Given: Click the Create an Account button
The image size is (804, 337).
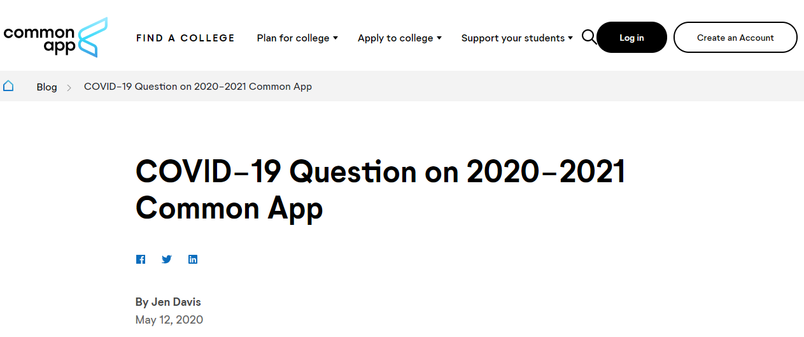Looking at the screenshot, I should pos(735,38).
